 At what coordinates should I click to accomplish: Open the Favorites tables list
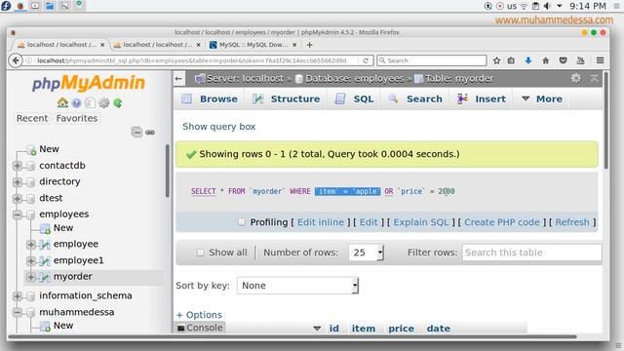coord(77,118)
